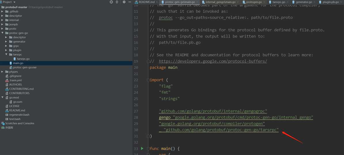Screen dimensions: 344x155
Task: Open the developers.google.com/protocol-buffers link
Action: (213, 61)
